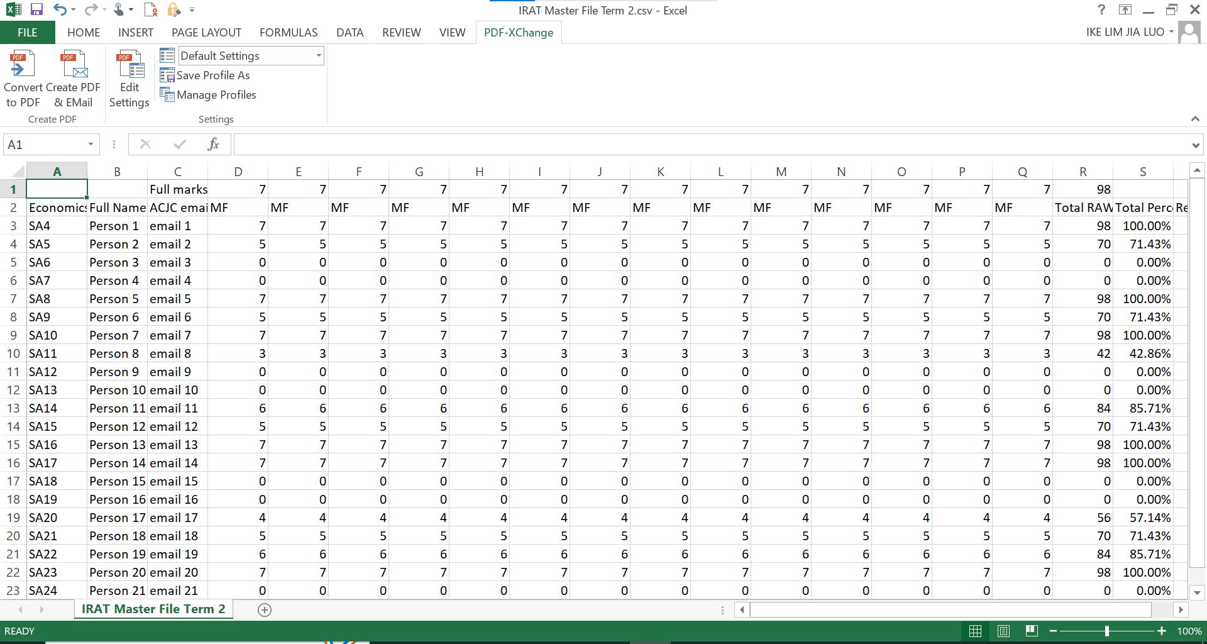Click zoom out minus button
This screenshot has width=1207, height=644.
click(1053, 631)
